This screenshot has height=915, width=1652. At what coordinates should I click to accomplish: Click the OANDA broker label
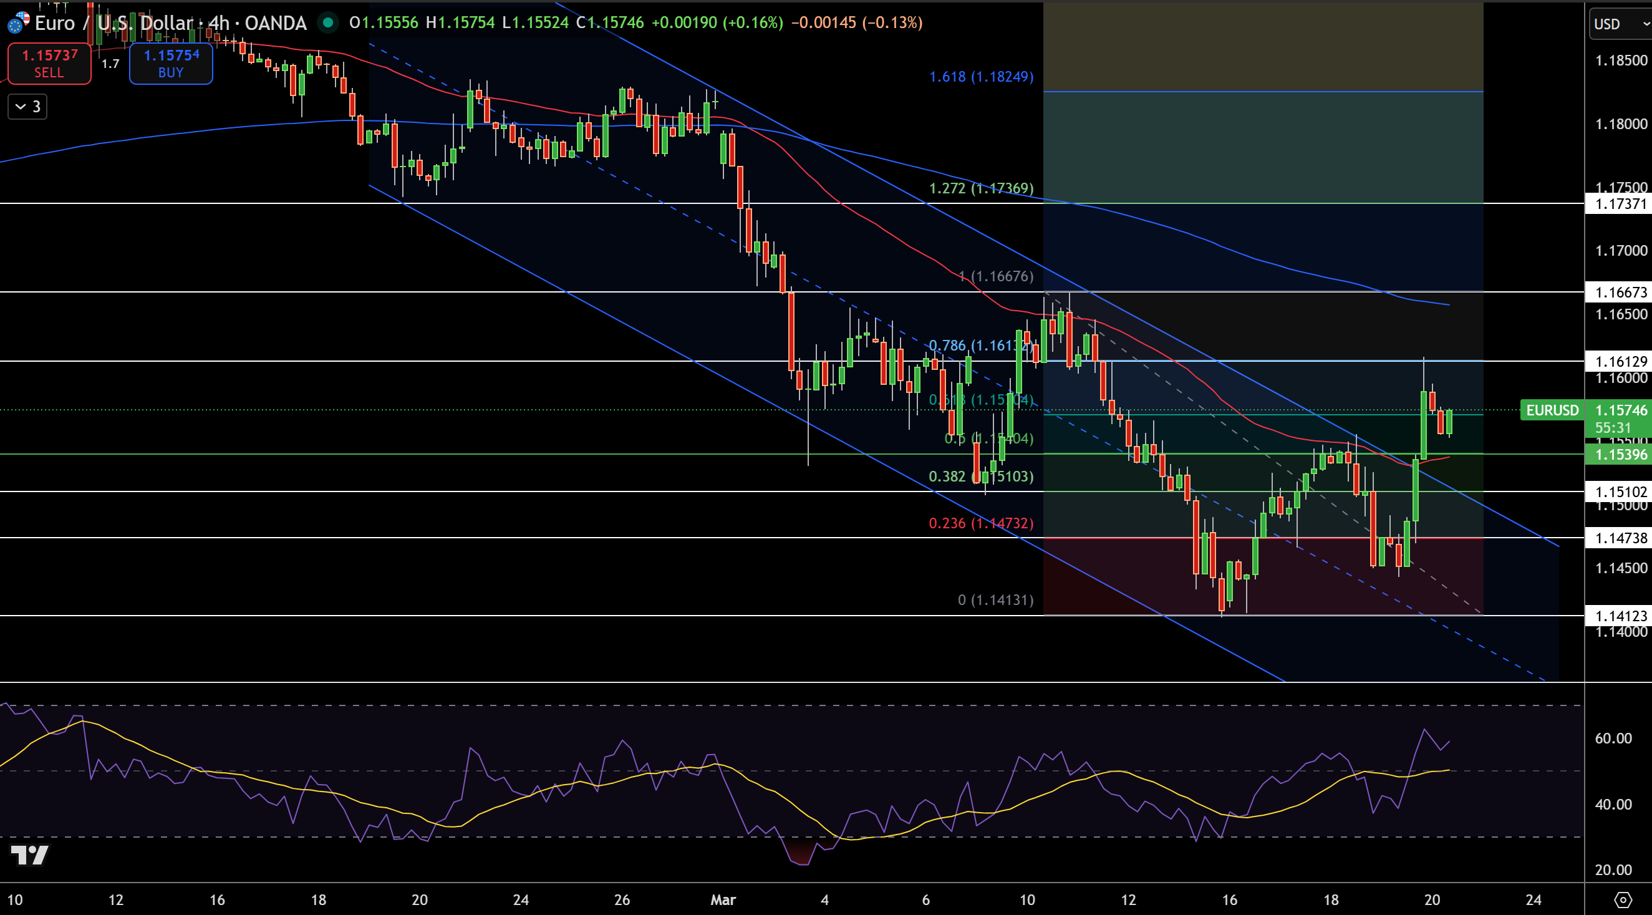(x=276, y=23)
